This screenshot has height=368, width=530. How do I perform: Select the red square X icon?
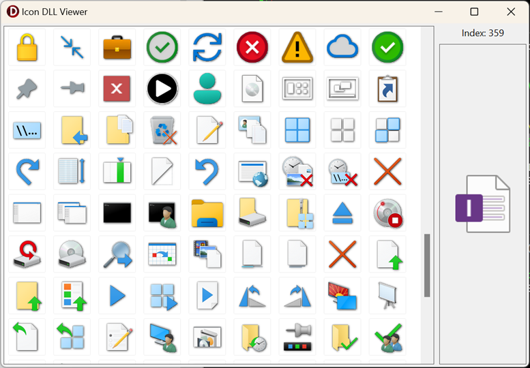click(117, 89)
